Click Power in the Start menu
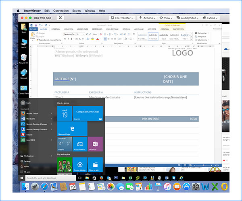The image size is (242, 201). (26, 166)
